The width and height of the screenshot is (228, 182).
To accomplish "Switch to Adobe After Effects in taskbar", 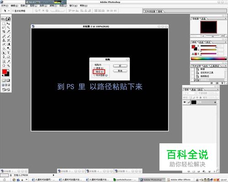I will (179, 180).
